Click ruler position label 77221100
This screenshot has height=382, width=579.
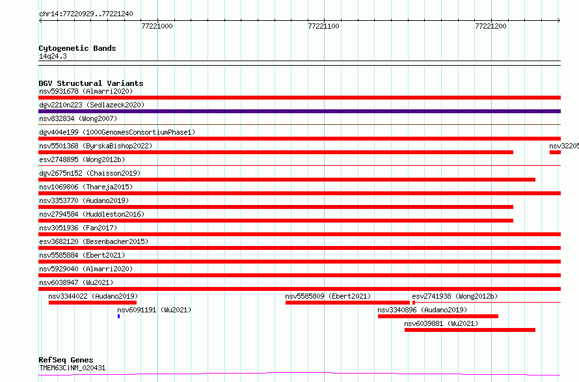coord(323,26)
